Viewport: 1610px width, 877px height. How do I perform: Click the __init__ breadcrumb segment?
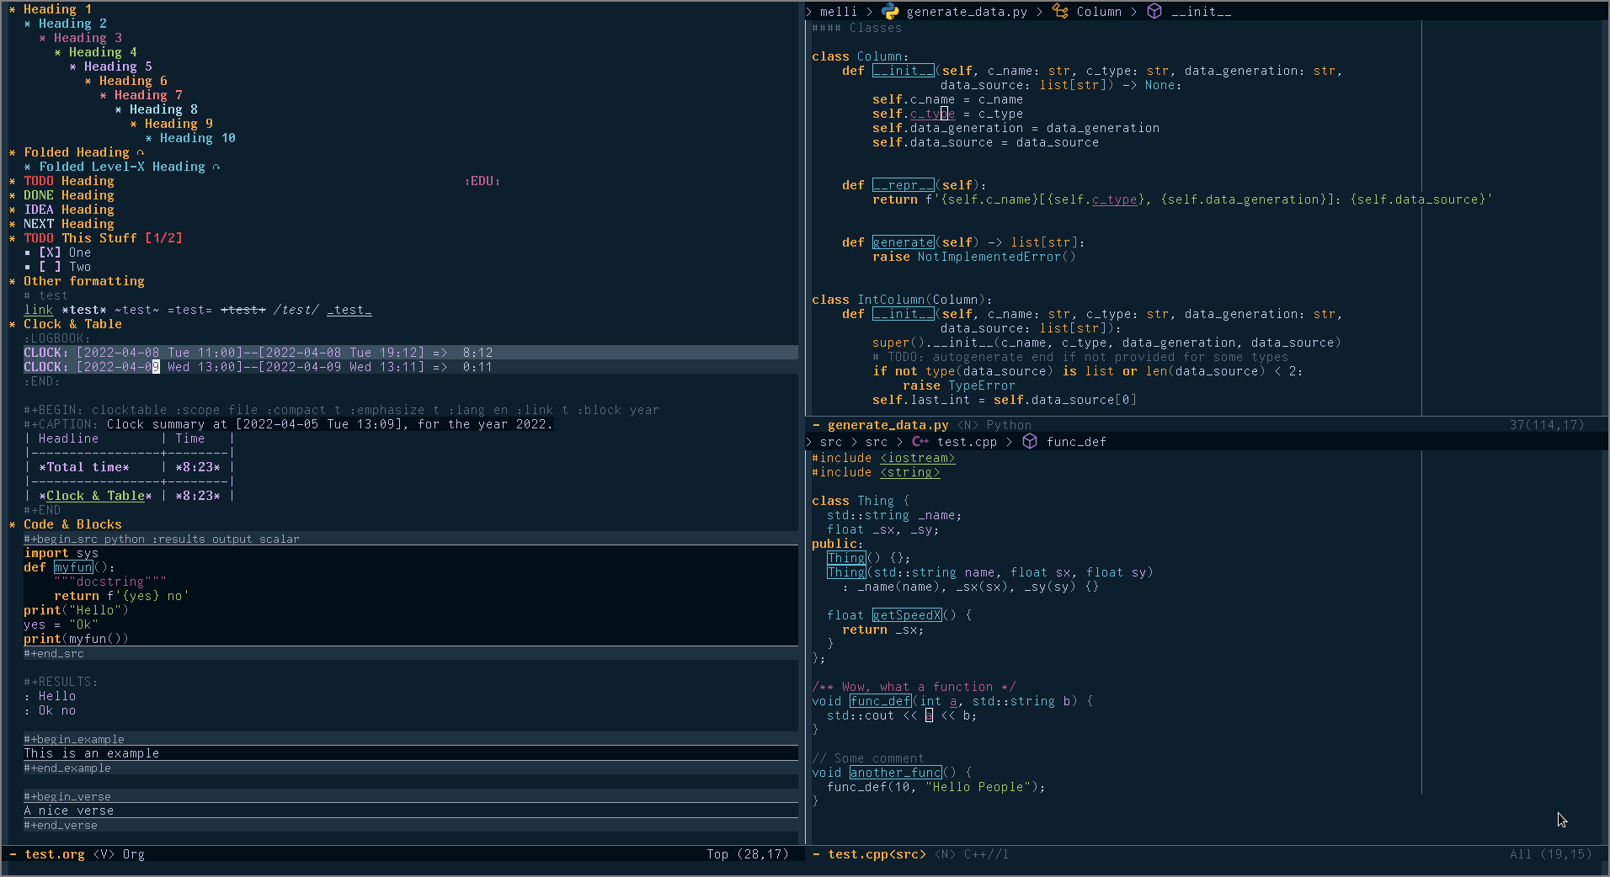1201,12
